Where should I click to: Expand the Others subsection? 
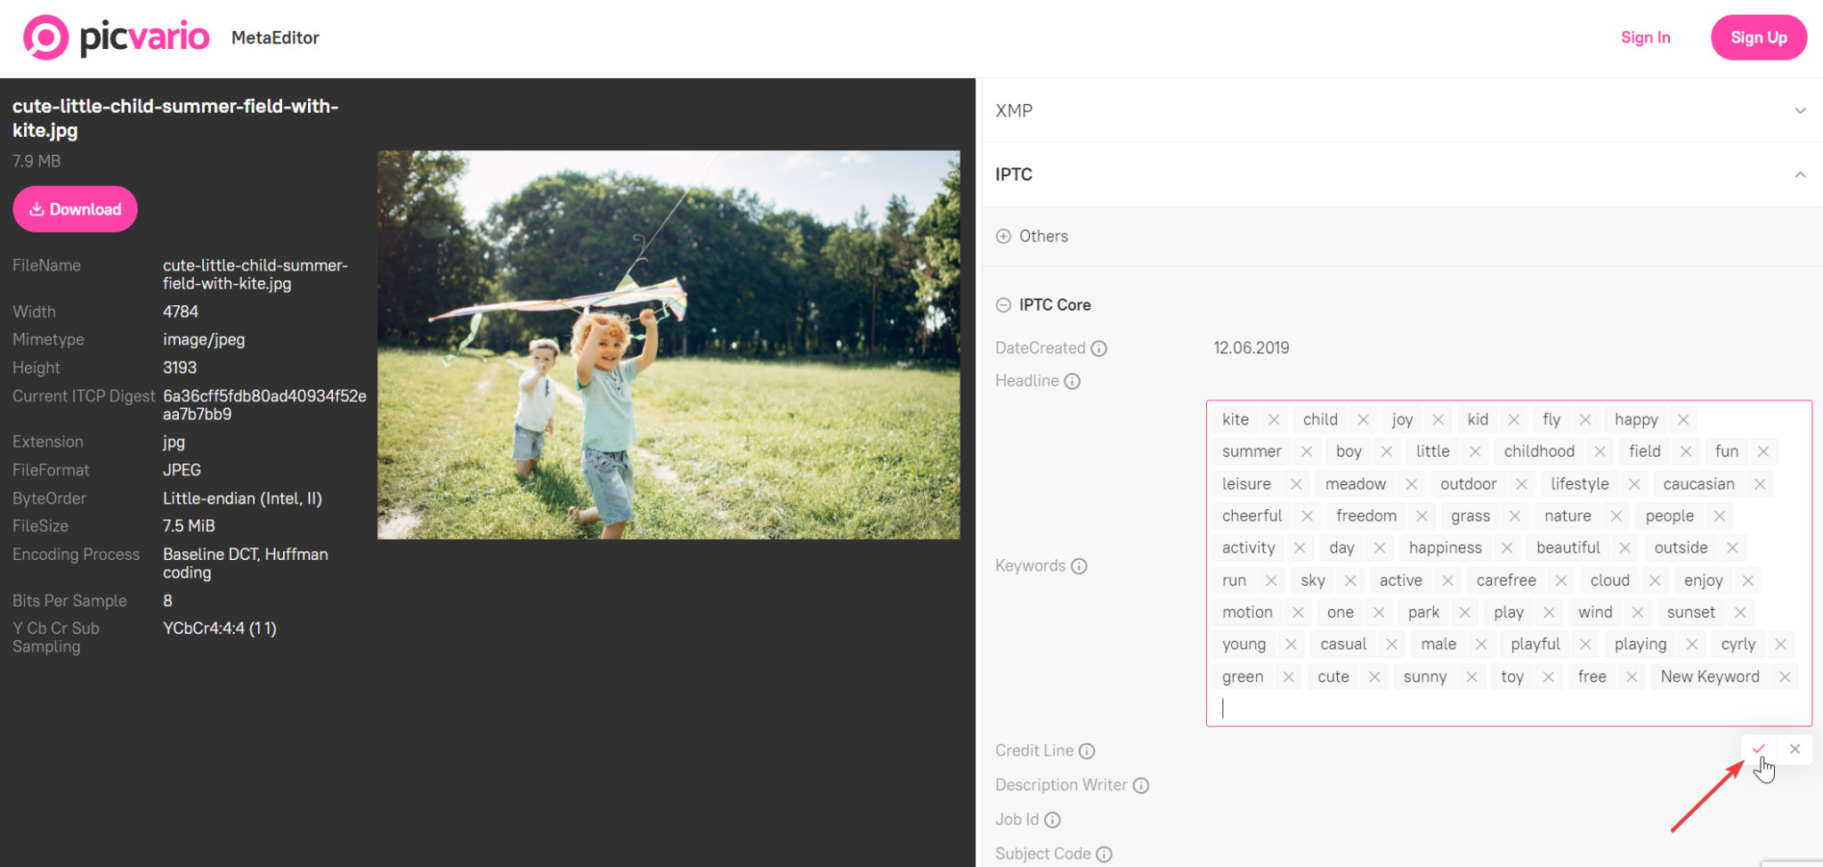click(1005, 236)
